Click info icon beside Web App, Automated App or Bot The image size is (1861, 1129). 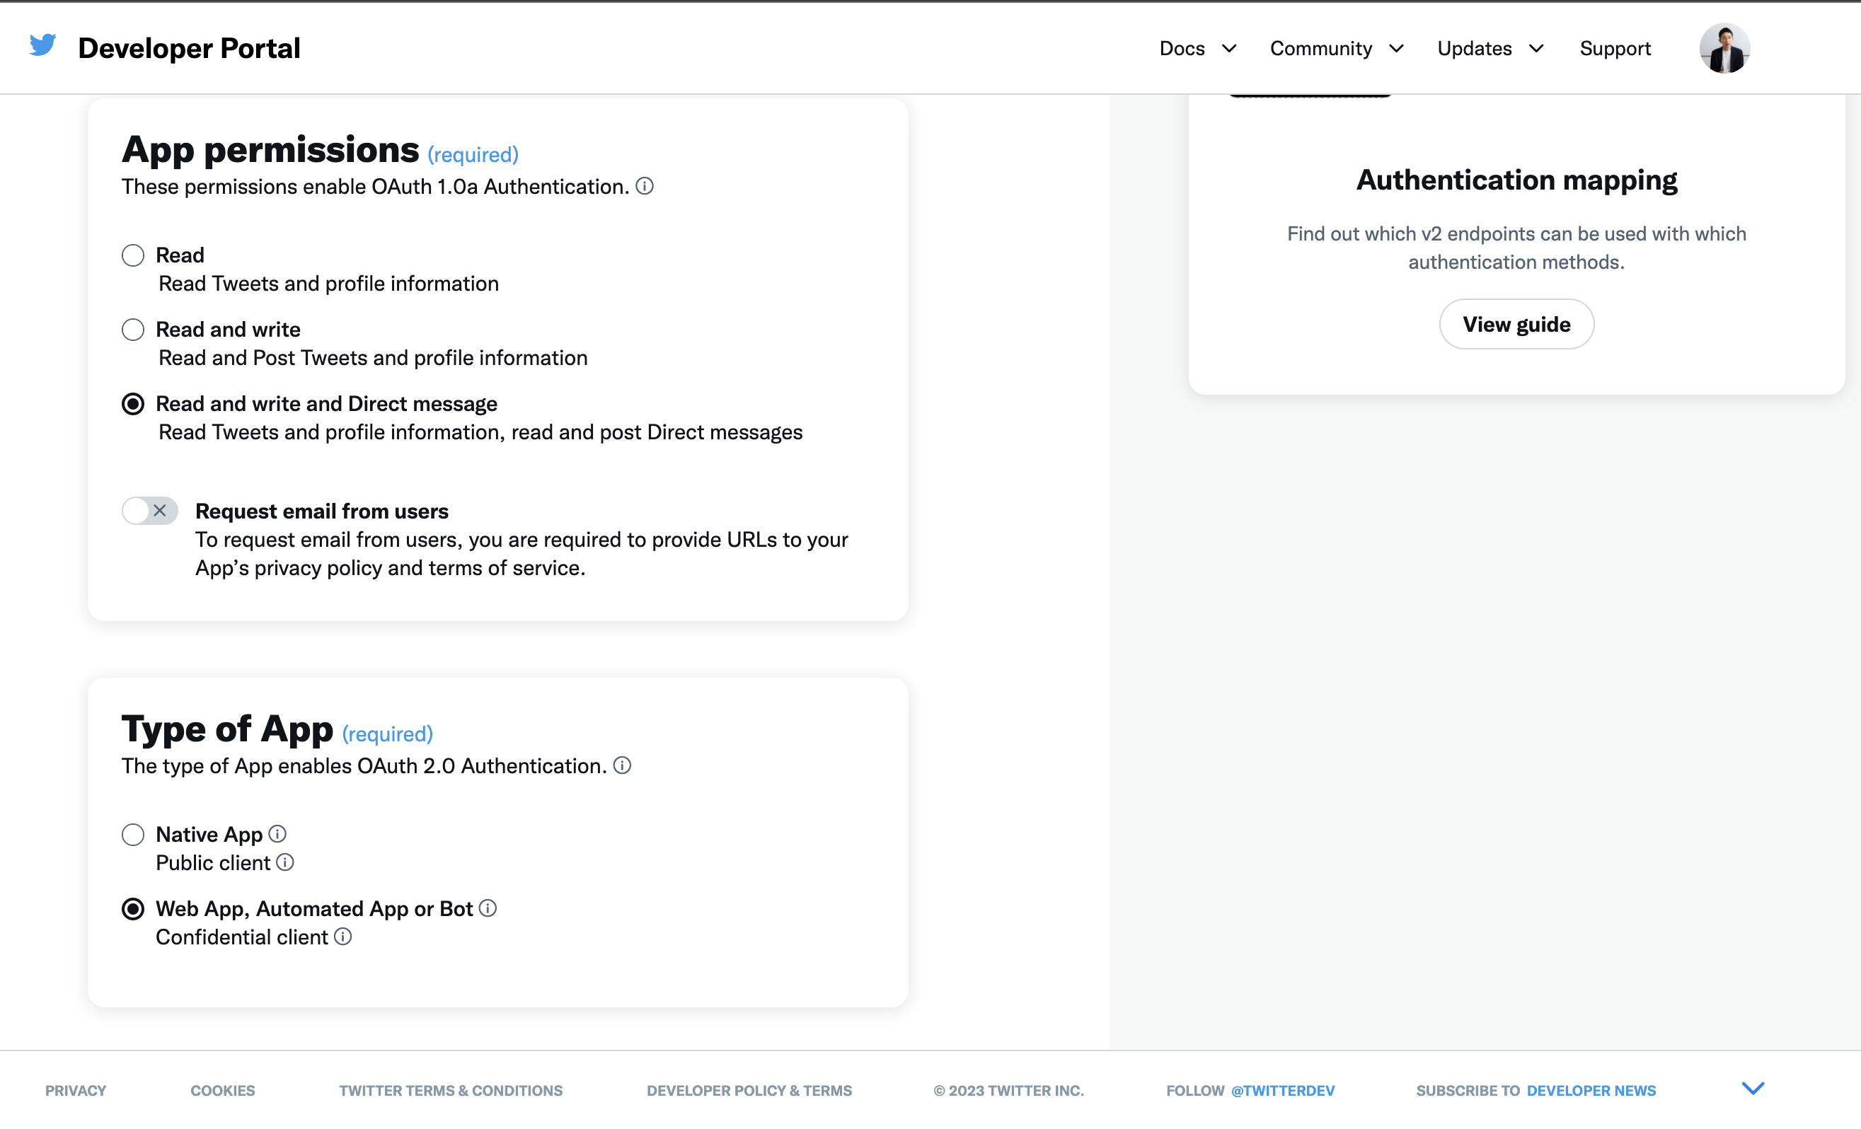point(488,908)
